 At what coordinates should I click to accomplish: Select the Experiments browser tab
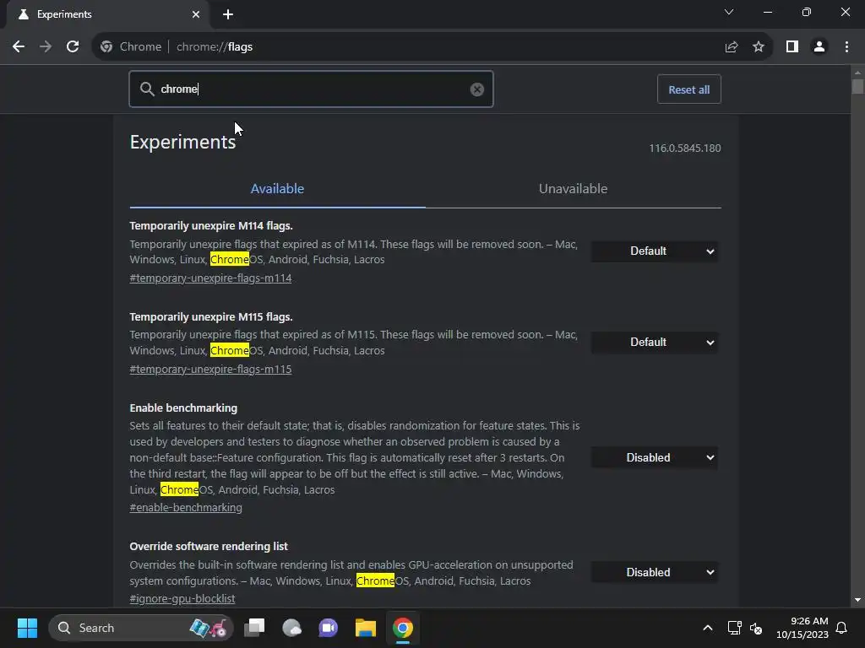click(x=109, y=14)
